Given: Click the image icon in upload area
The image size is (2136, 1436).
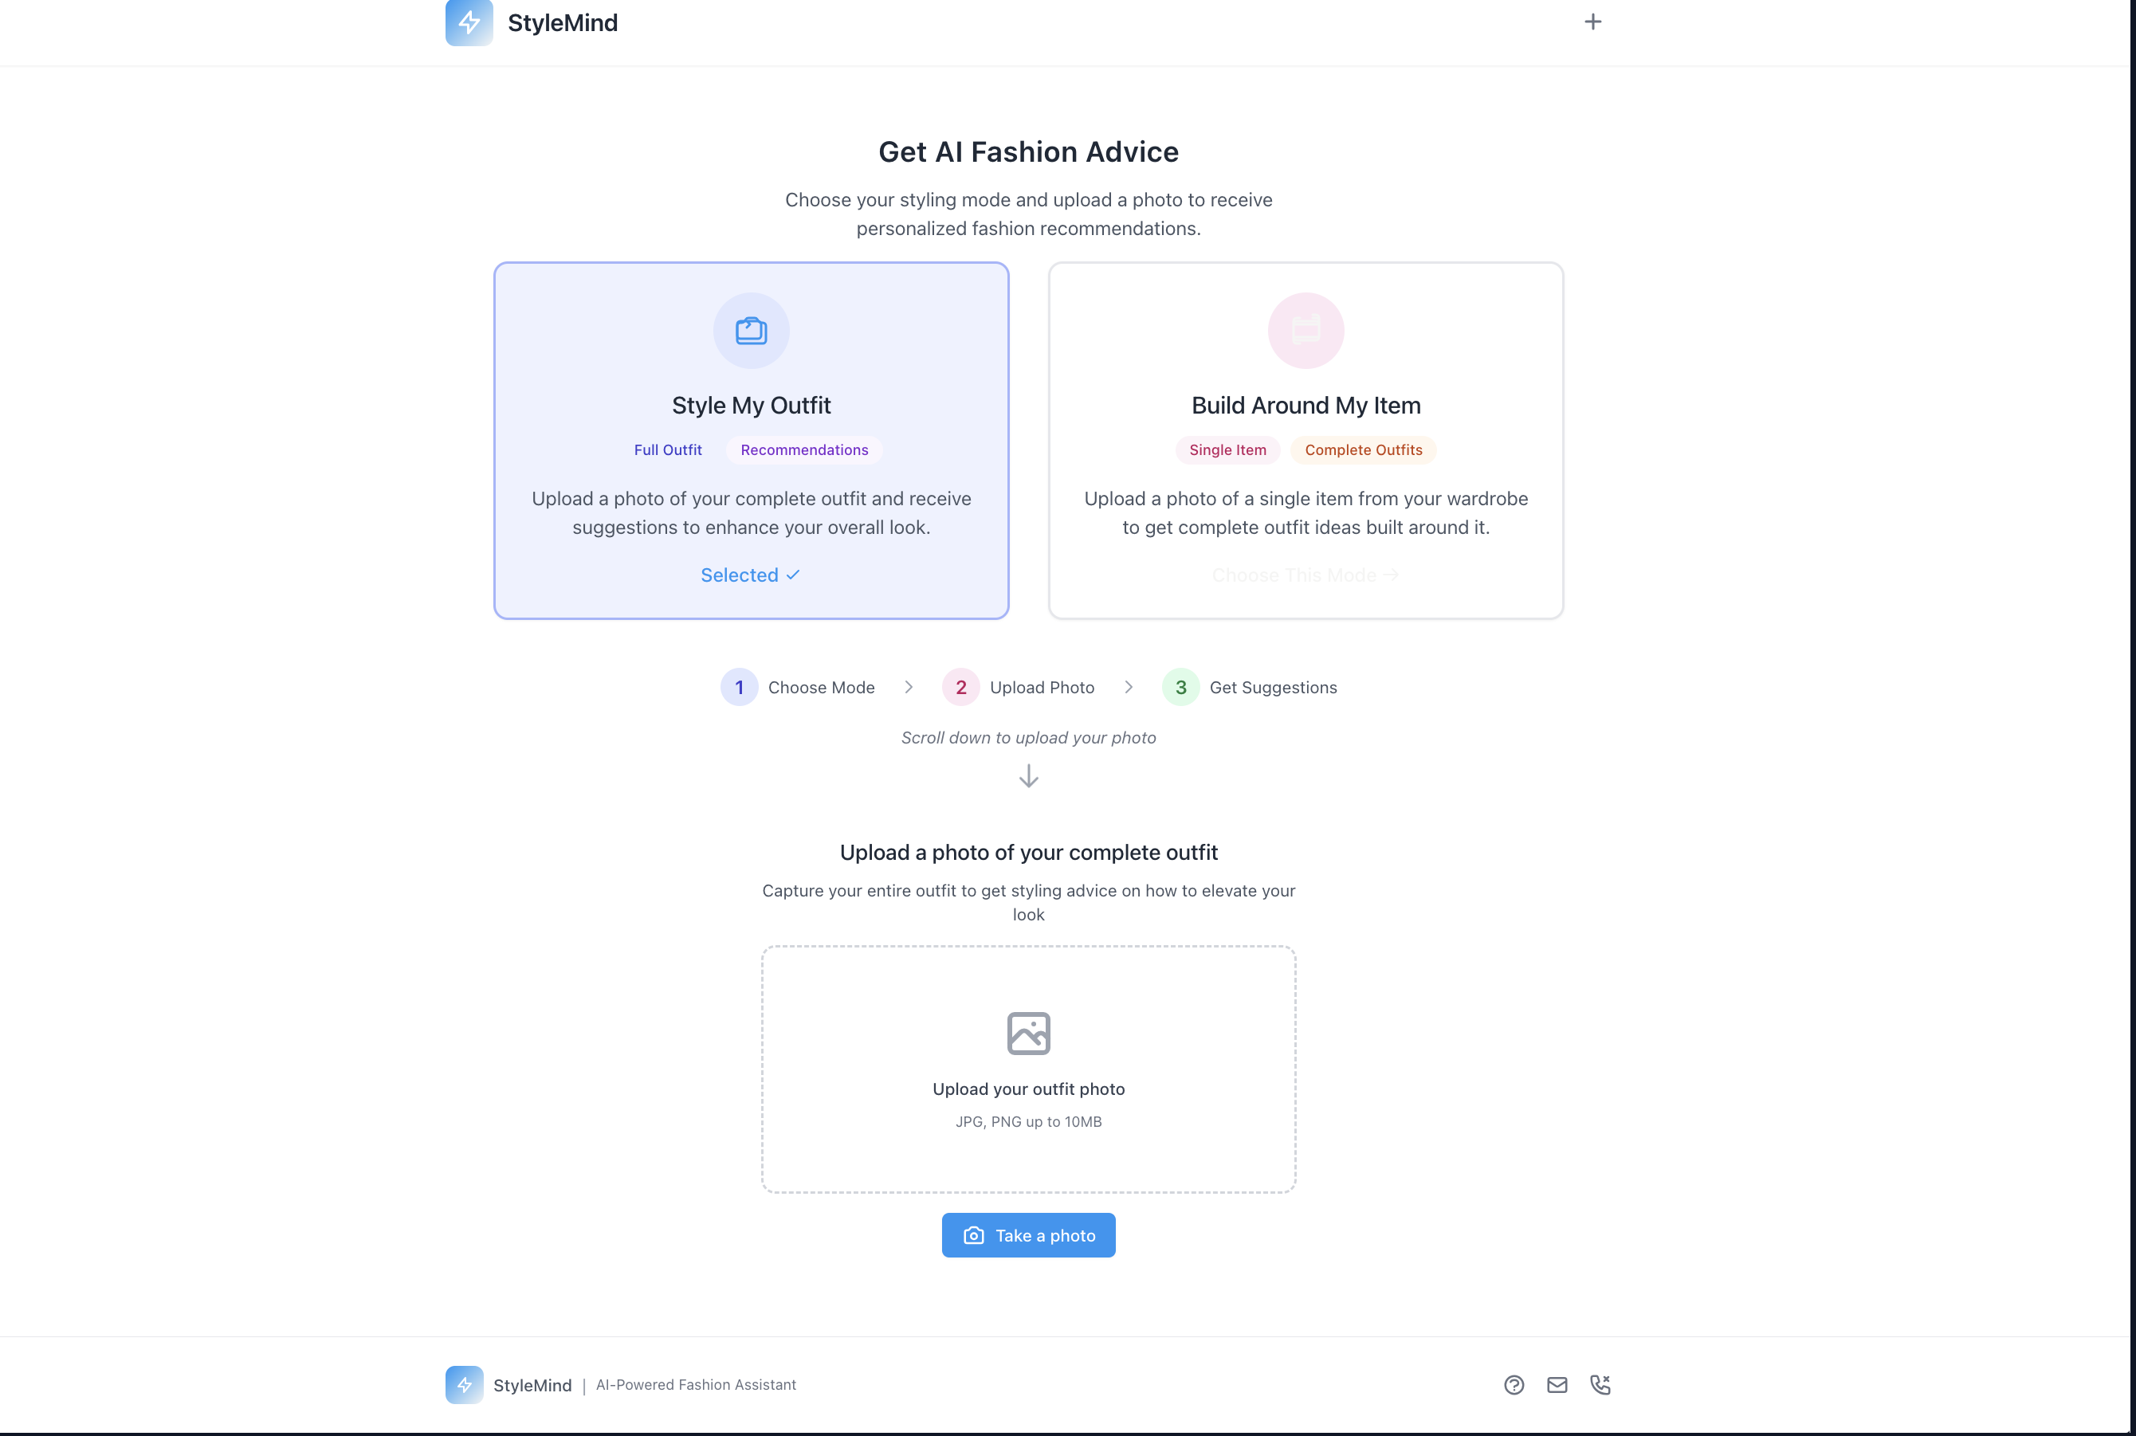Looking at the screenshot, I should click(1029, 1033).
